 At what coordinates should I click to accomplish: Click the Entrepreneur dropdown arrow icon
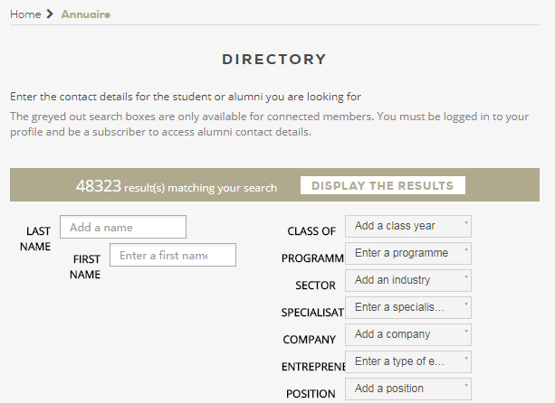(466, 359)
